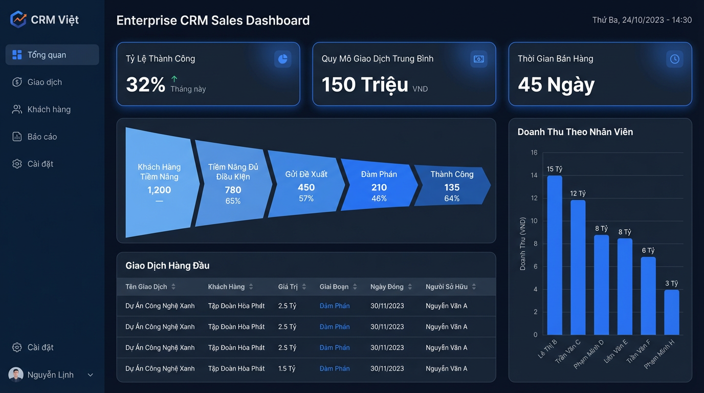Select the Gửi Đề Xuất funnel segment

coord(306,184)
